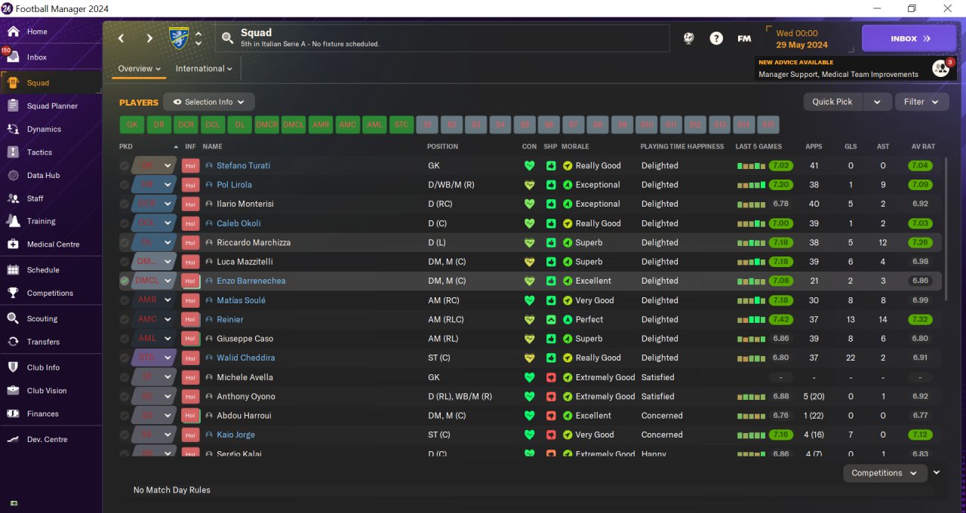The width and height of the screenshot is (966, 513).
Task: Select the GK position slot
Action: [132, 124]
